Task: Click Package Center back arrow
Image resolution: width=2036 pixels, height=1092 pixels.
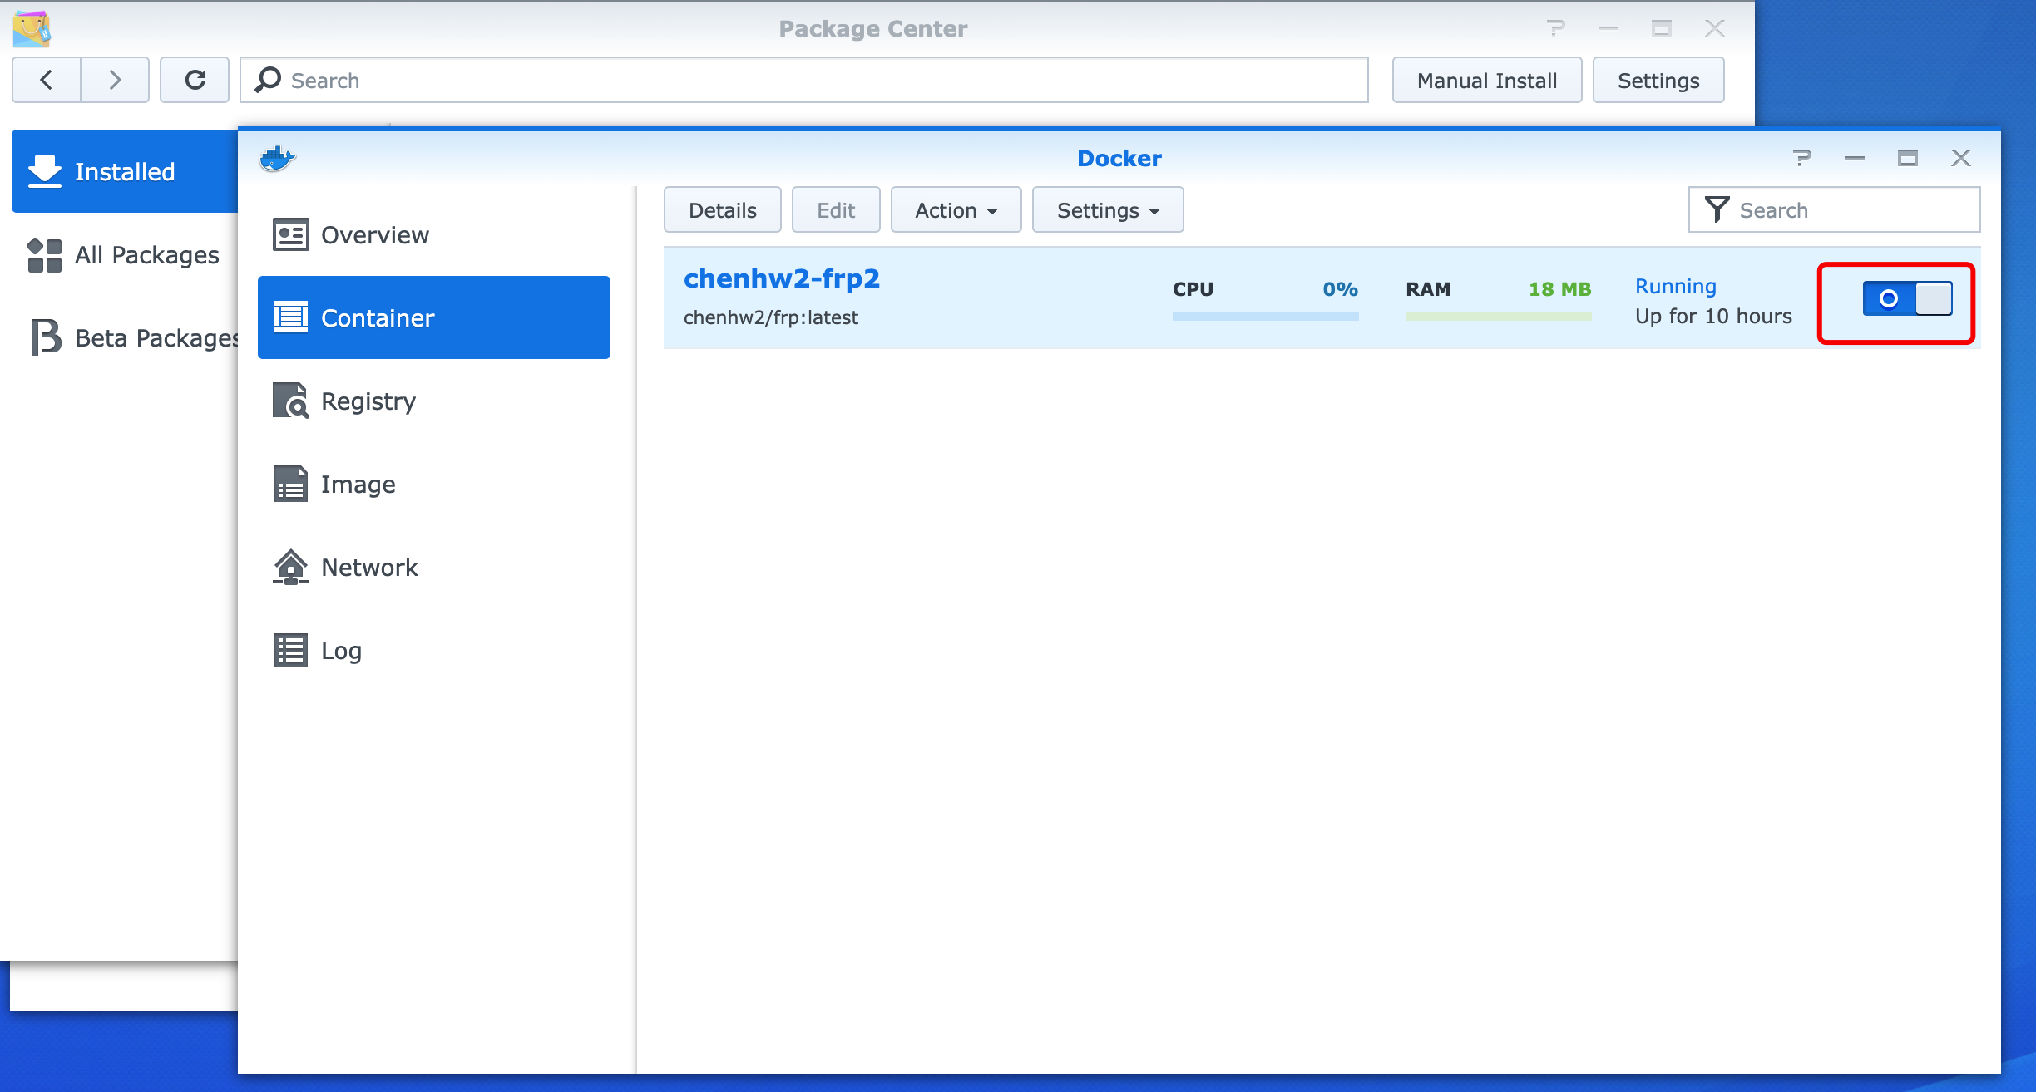Action: (47, 80)
